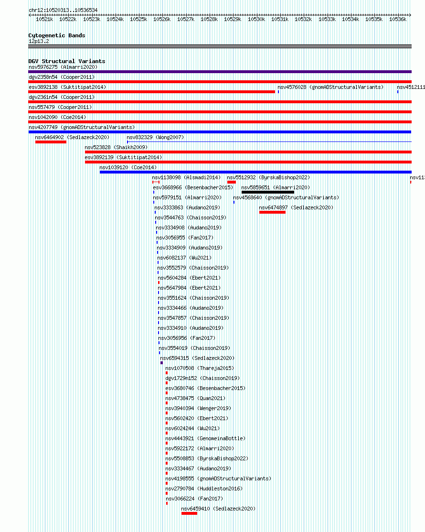This screenshot has height=532, width=425.
Task: Click esv3680746 (Besenbacher2015) label
Action: tap(205, 388)
